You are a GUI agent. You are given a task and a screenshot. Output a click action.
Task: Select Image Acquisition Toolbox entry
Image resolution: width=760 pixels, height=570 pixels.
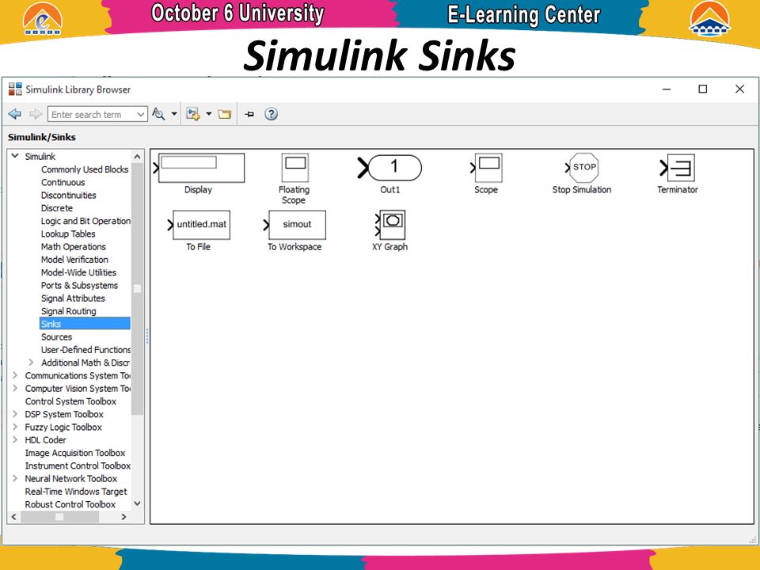point(75,453)
